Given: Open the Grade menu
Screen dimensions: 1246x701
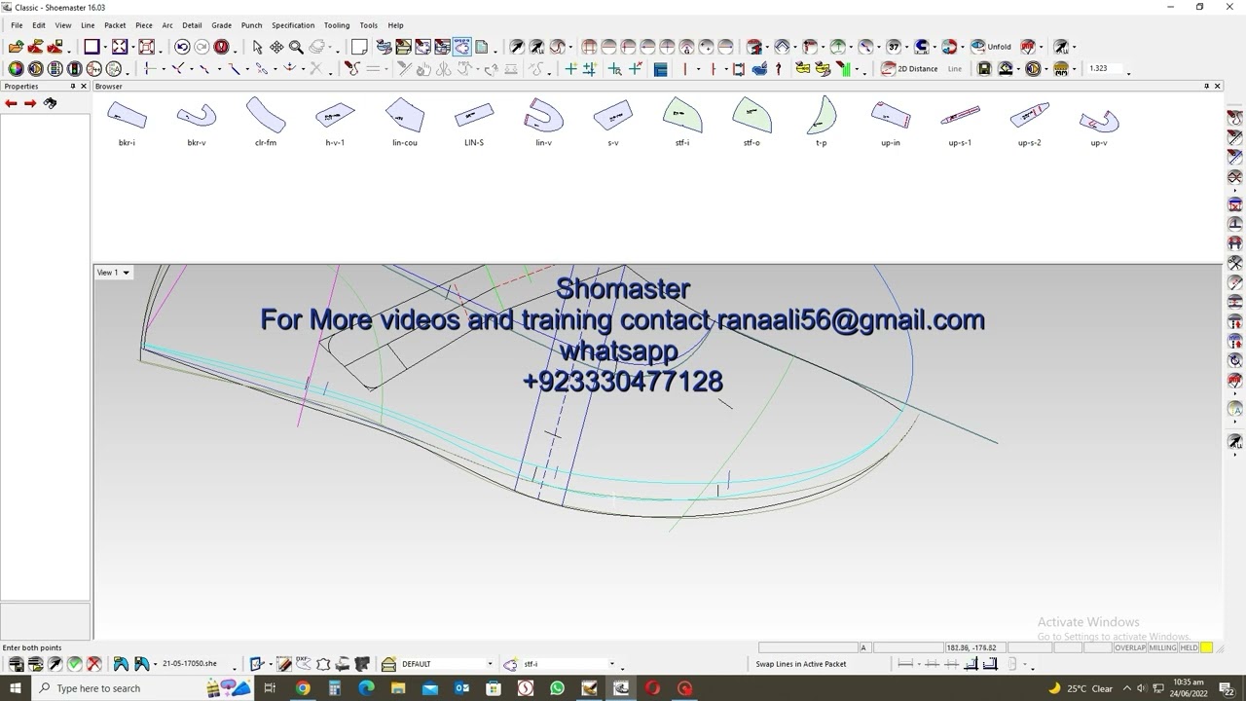Looking at the screenshot, I should click(x=221, y=25).
